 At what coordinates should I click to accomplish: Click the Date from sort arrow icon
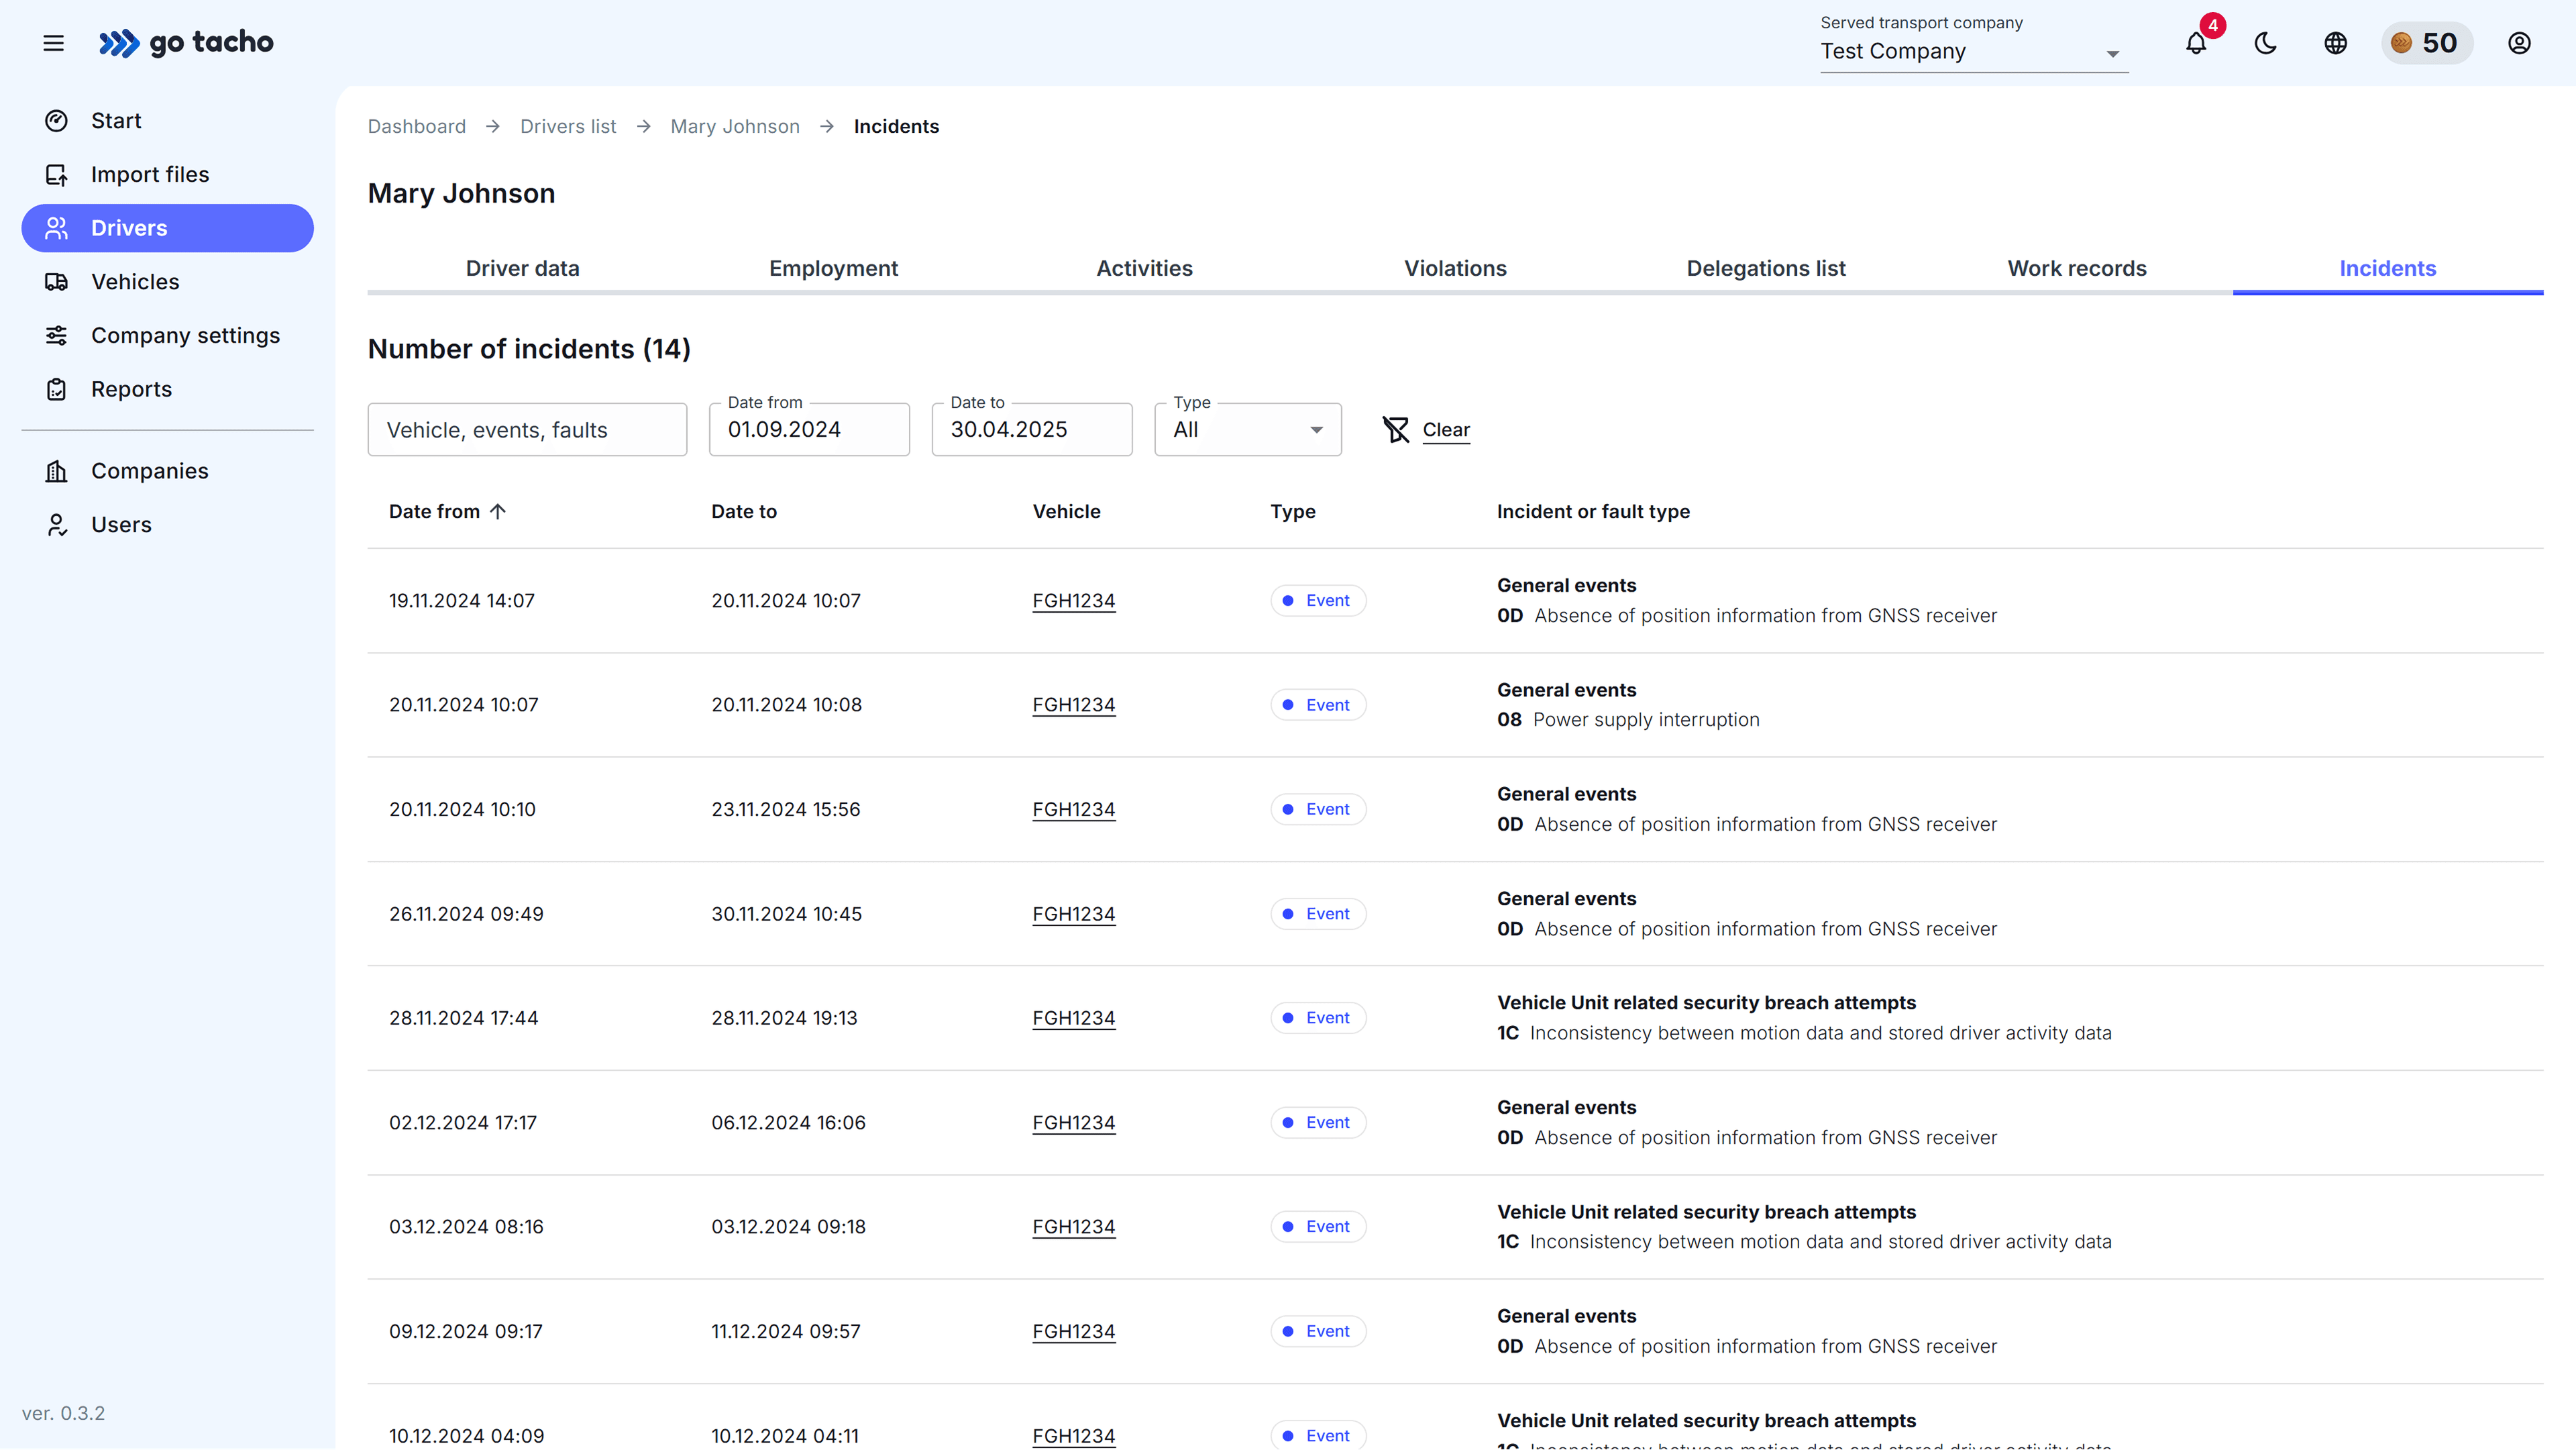(498, 511)
